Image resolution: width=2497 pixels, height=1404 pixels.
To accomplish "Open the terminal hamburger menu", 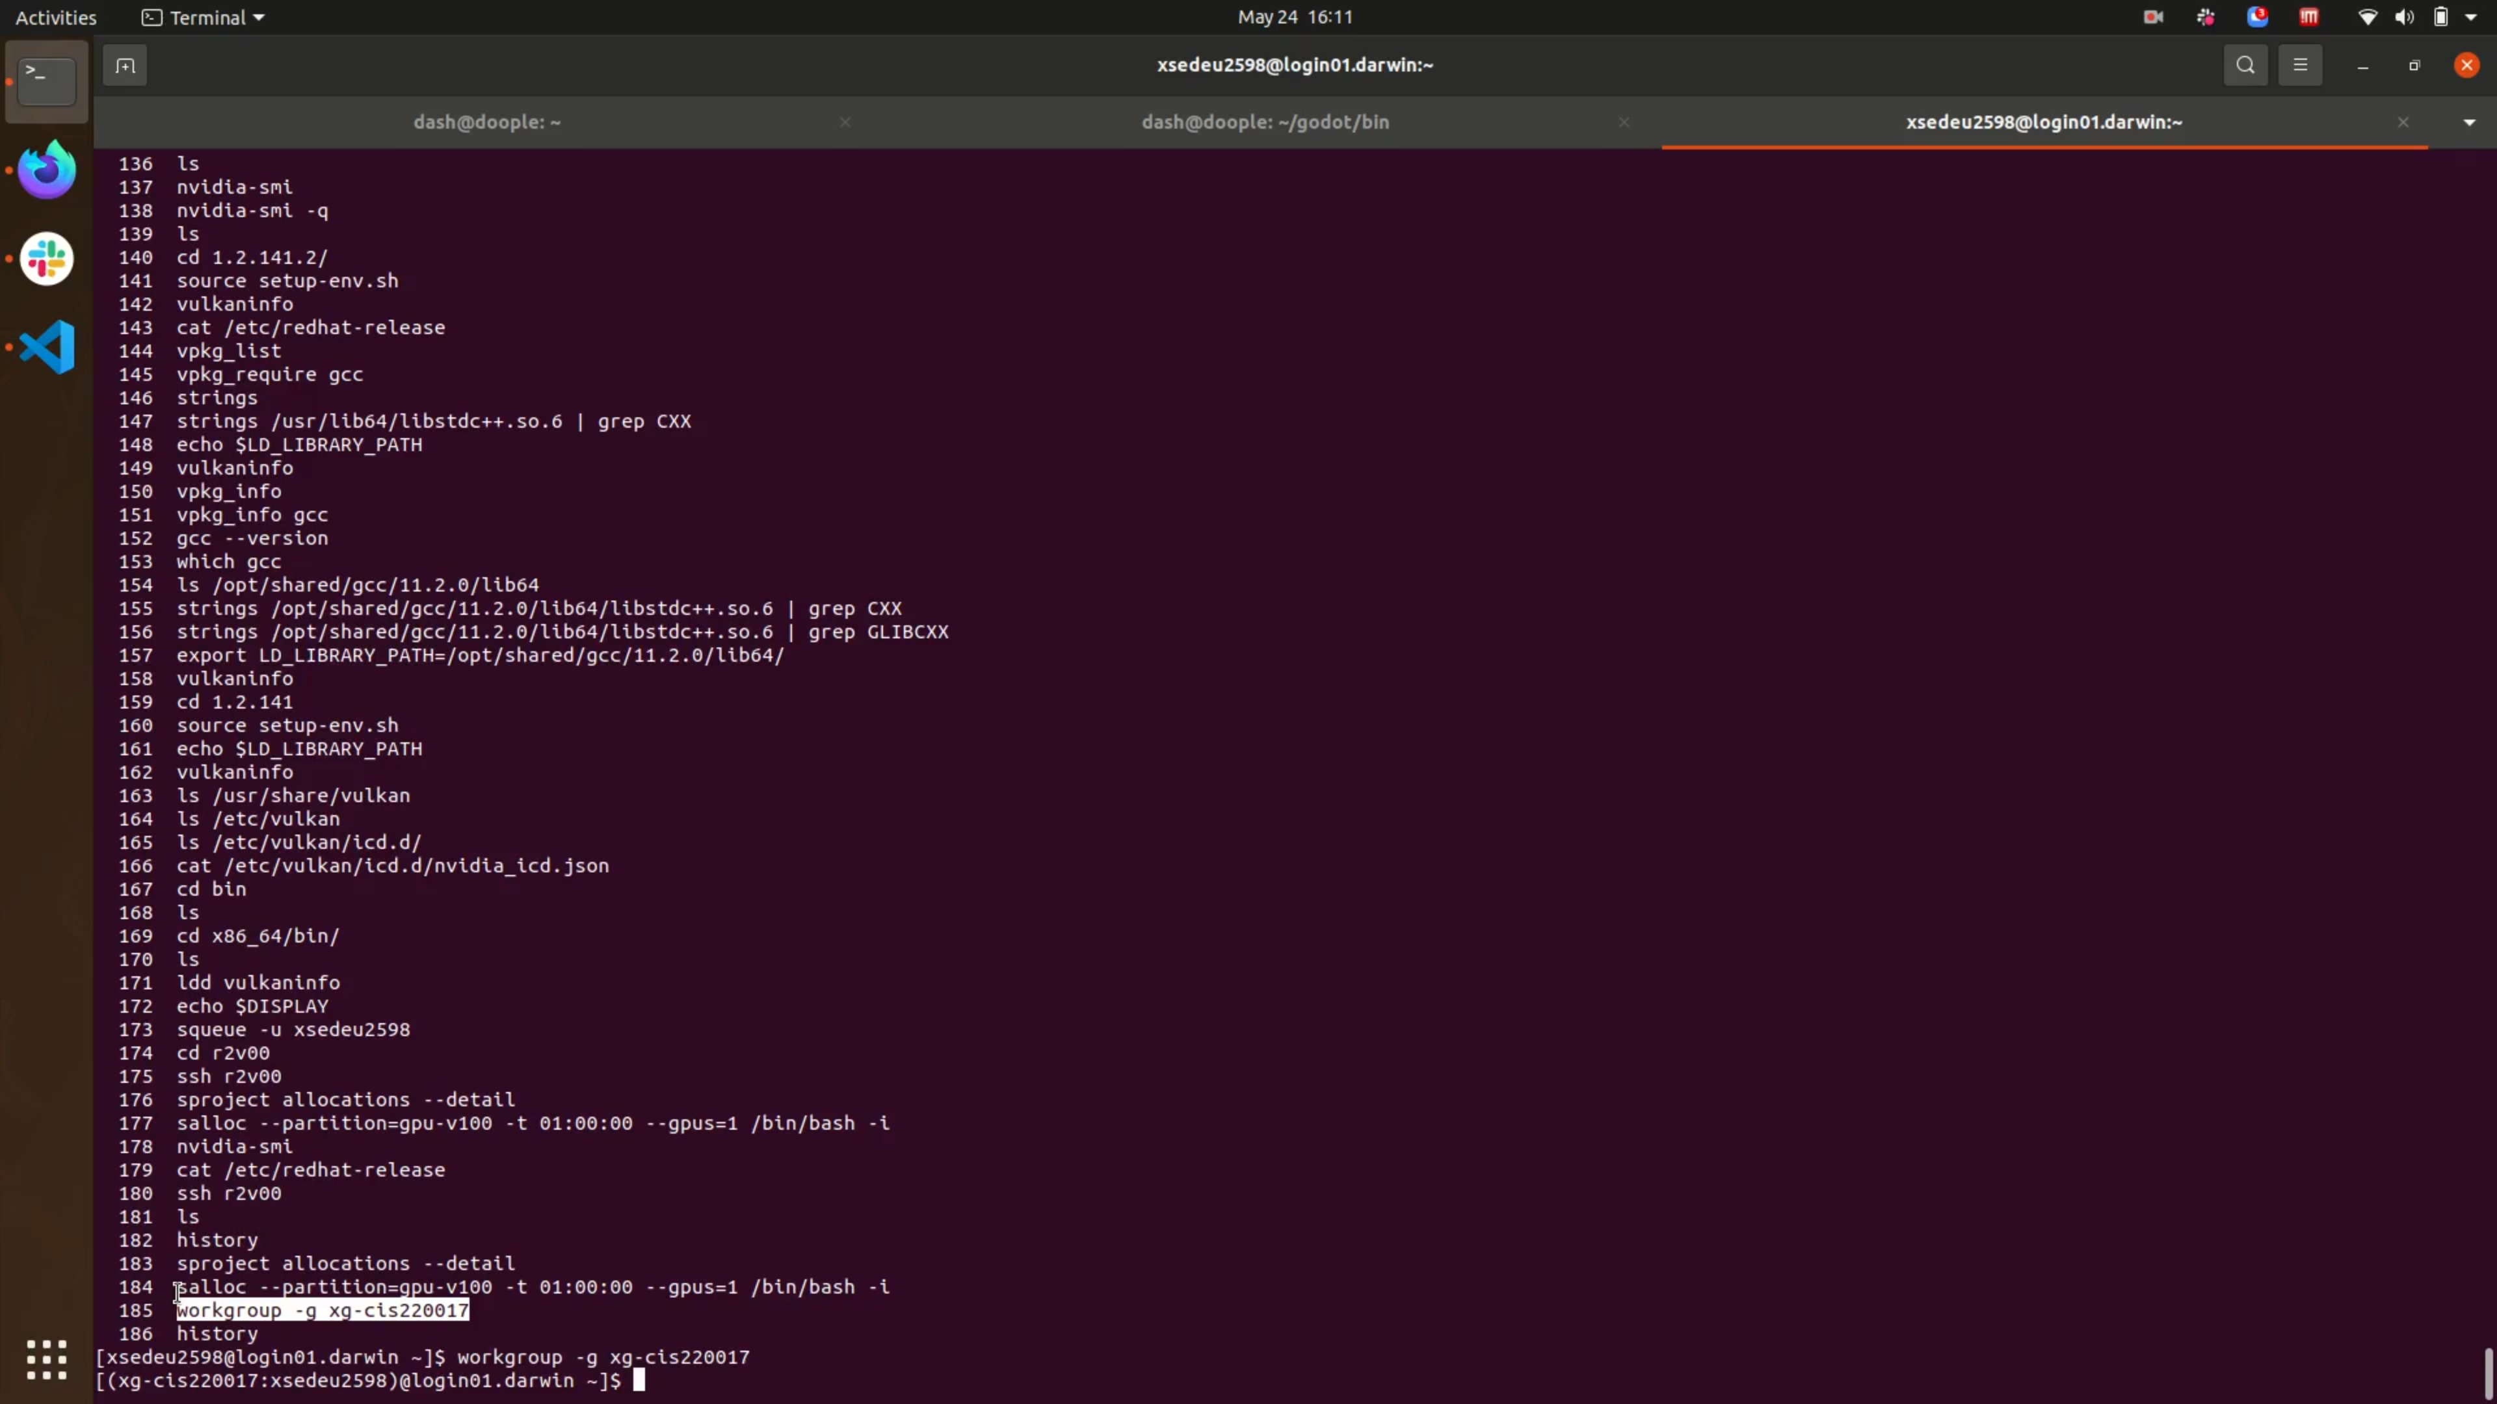I will 2300,66.
